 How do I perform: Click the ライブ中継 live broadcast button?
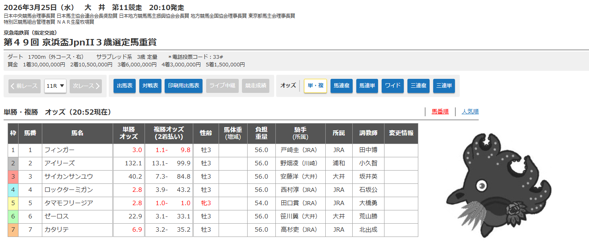tap(223, 86)
